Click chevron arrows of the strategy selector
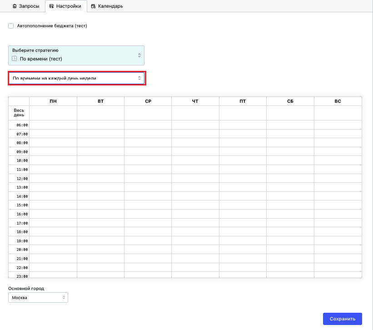The height and width of the screenshot is (330, 373). (x=139, y=55)
